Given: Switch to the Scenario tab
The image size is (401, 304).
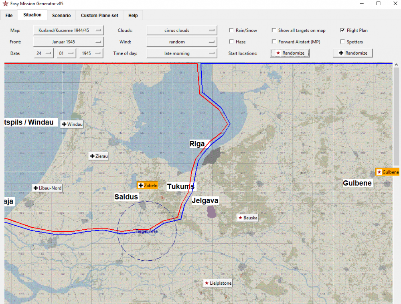Looking at the screenshot, I should pos(61,16).
